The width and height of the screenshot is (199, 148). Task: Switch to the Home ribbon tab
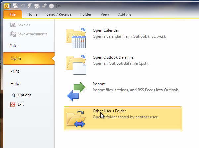(x=32, y=14)
